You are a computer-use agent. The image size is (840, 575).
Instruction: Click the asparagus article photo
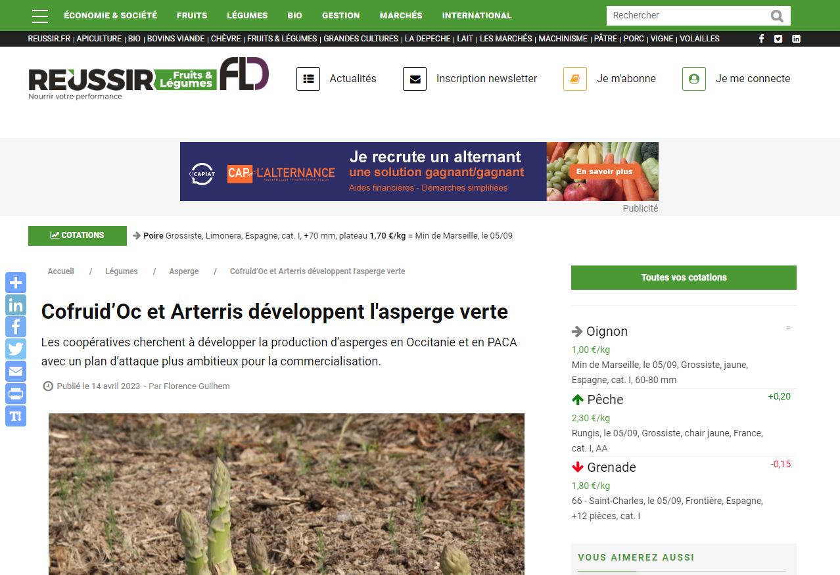pyautogui.click(x=287, y=494)
